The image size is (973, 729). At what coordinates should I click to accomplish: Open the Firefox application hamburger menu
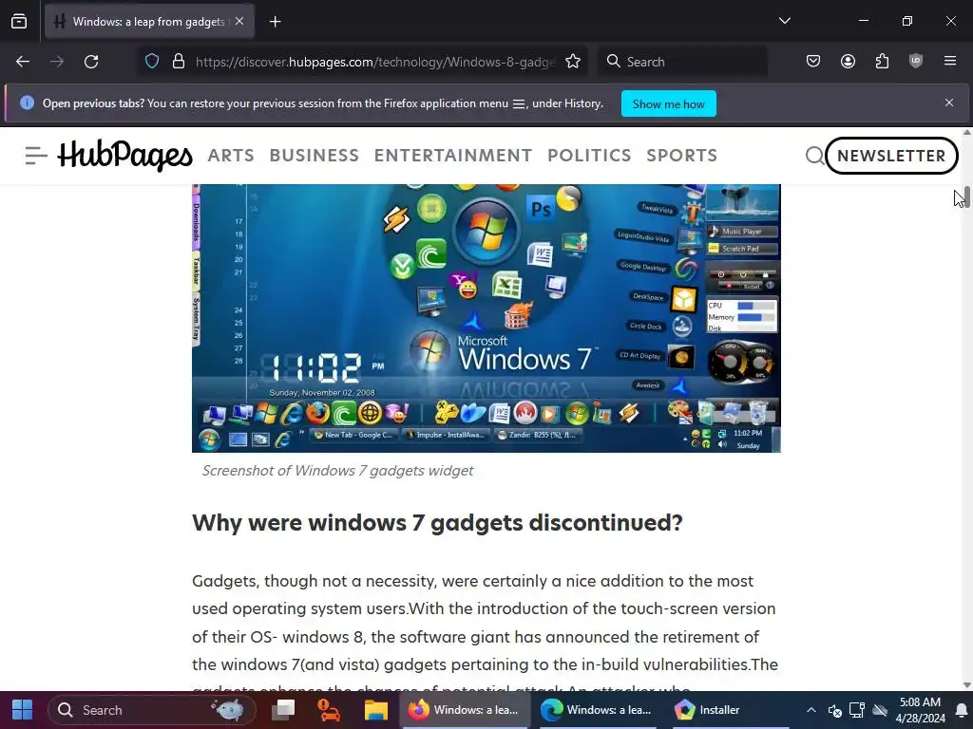[x=950, y=62]
